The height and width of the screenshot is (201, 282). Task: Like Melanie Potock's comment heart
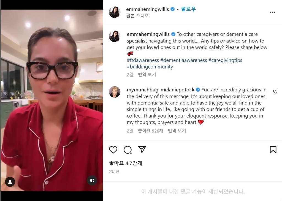[275, 92]
